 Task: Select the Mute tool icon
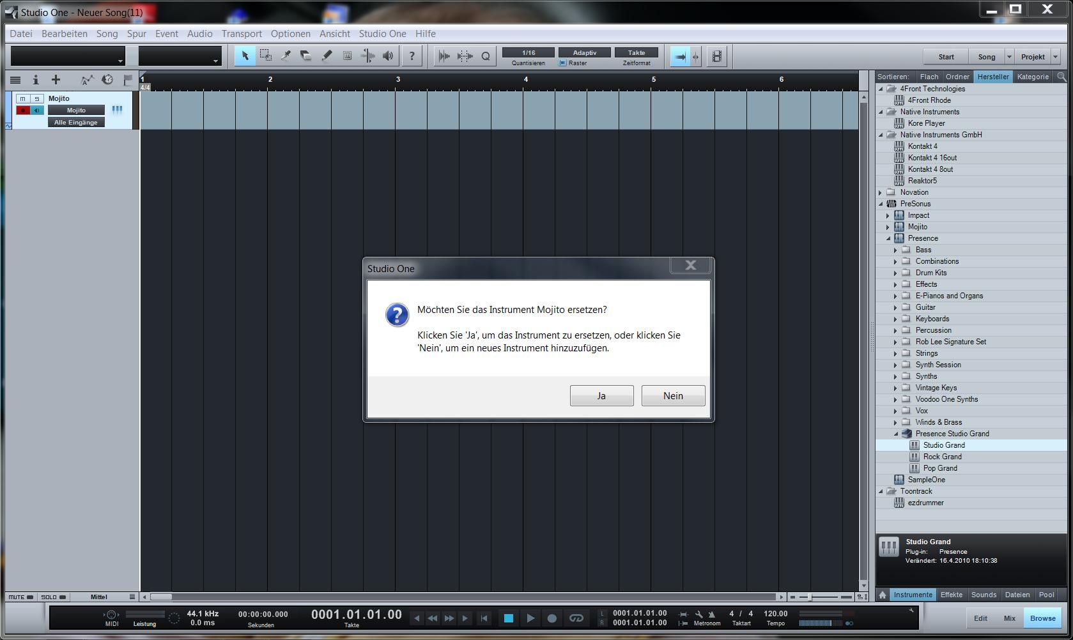[x=347, y=56]
